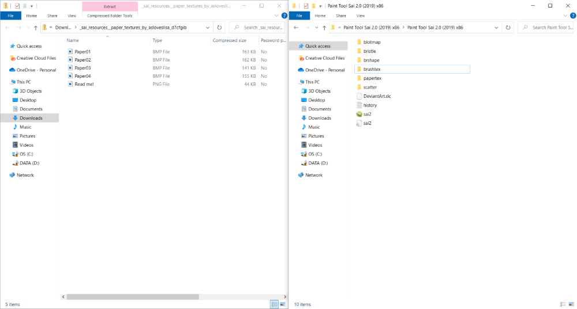Click the up arrow in Paint Tool Sai window

pos(324,27)
